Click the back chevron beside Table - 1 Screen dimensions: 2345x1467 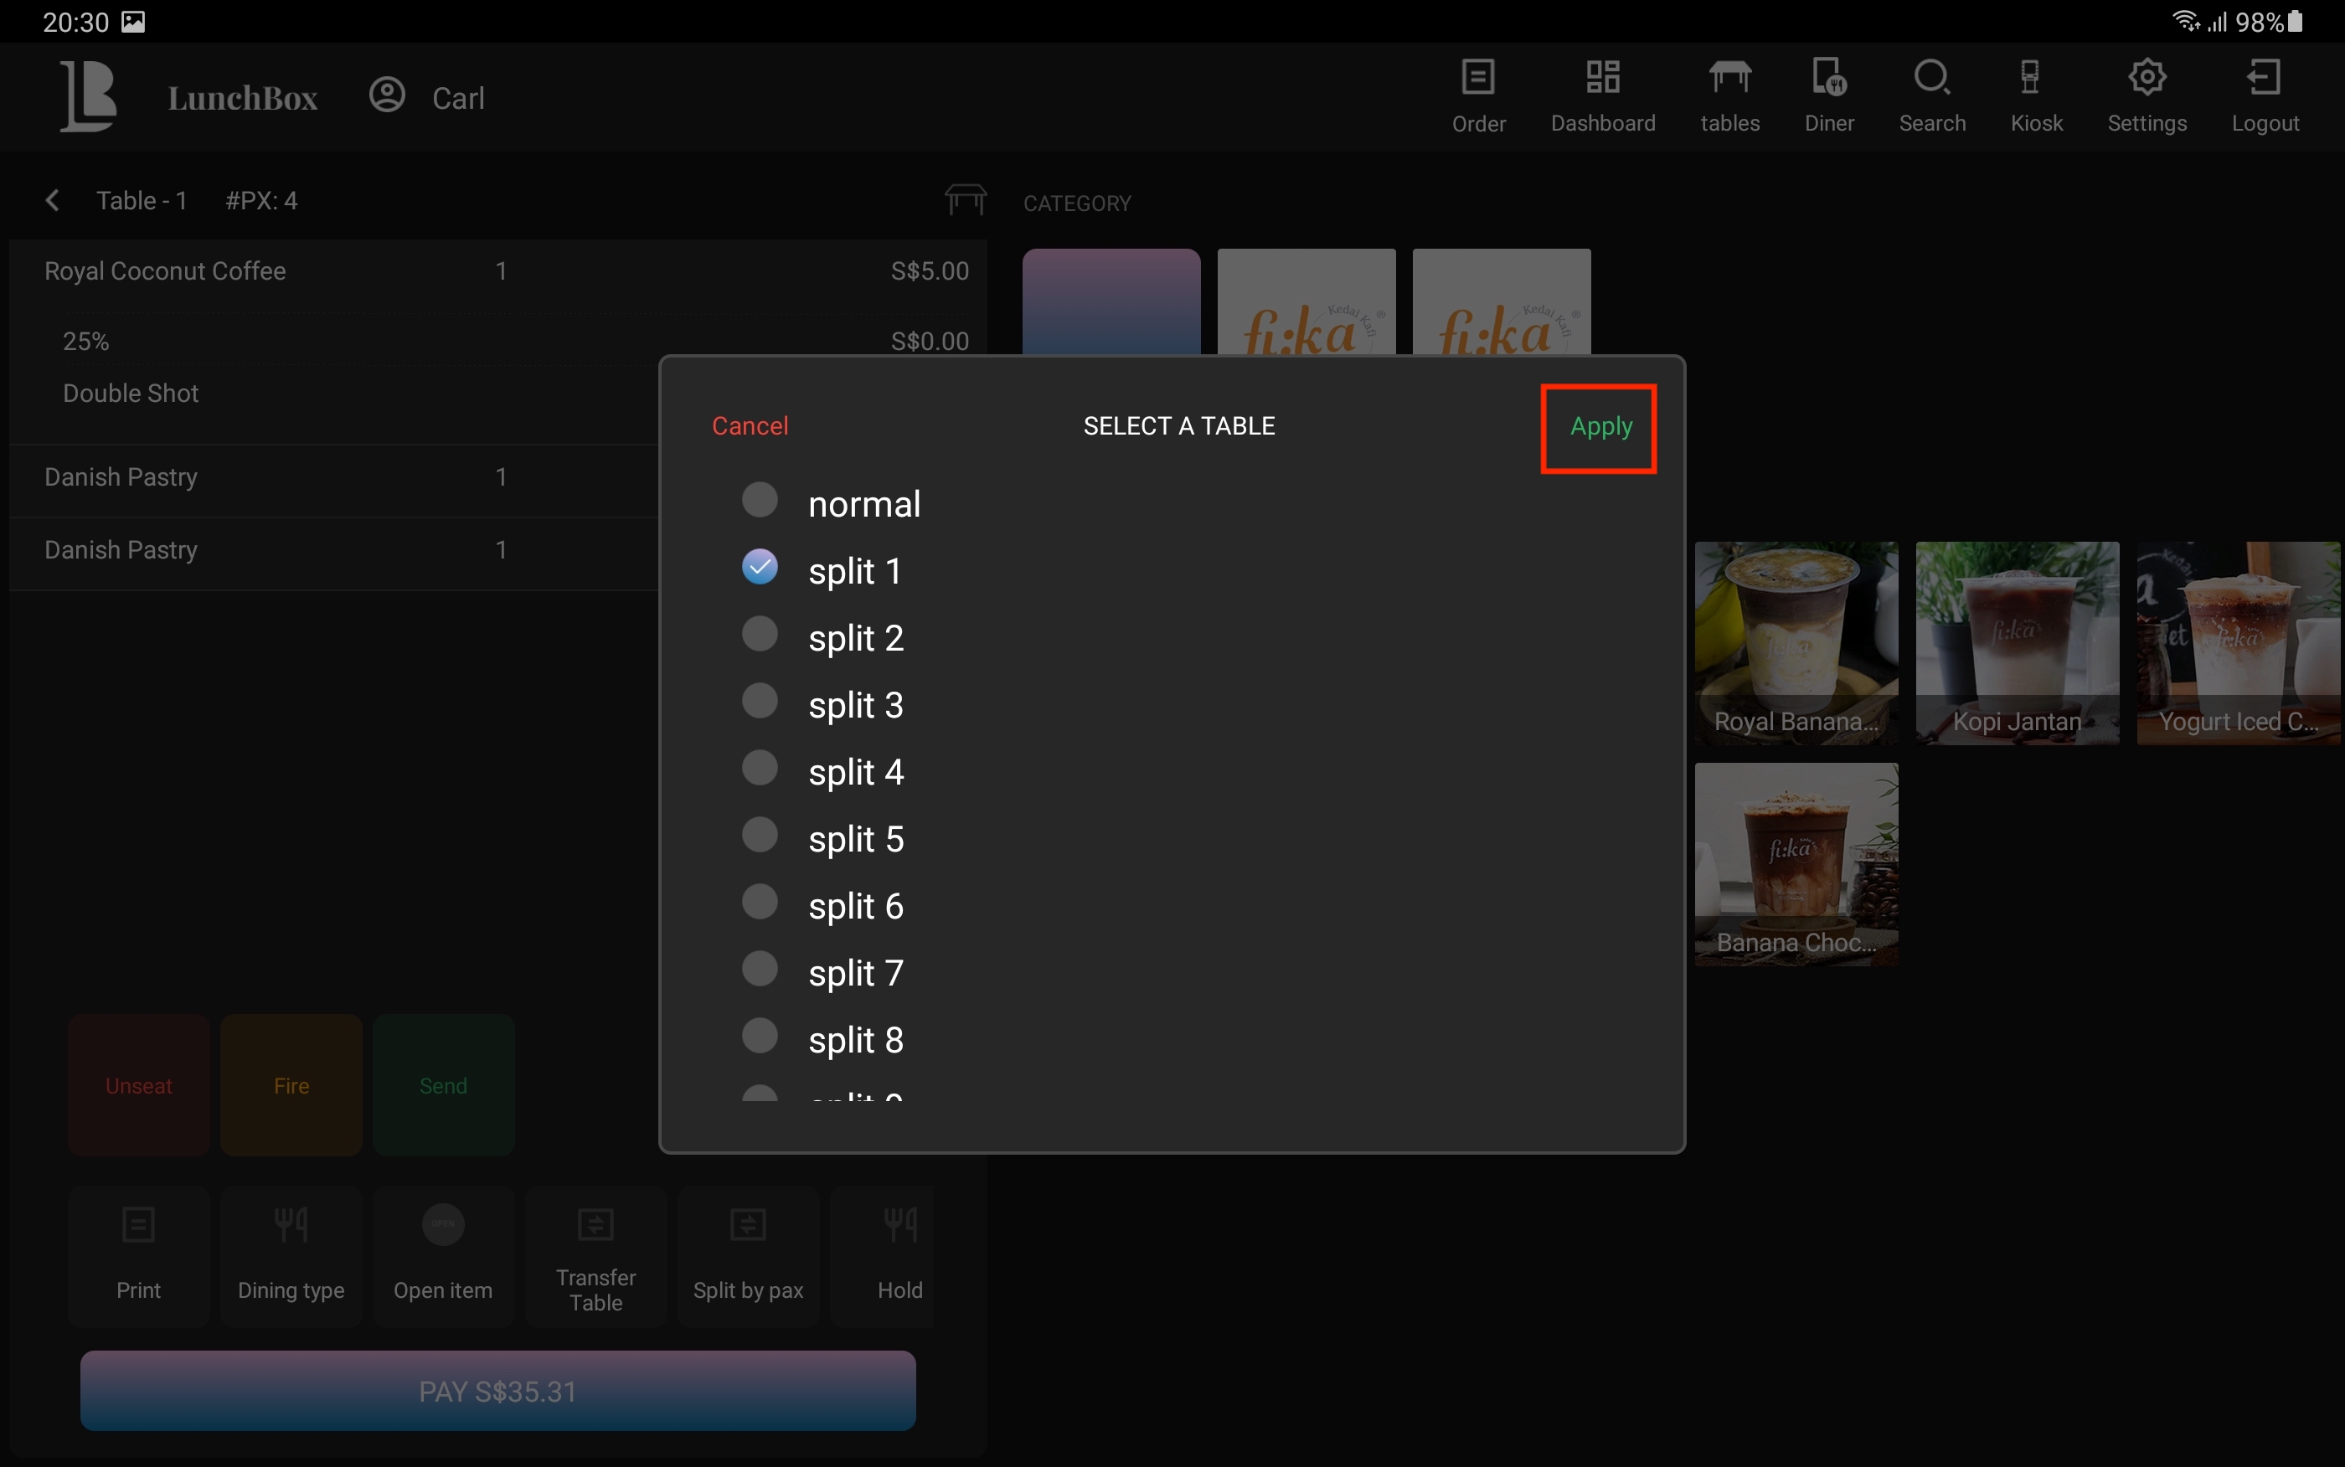click(54, 201)
